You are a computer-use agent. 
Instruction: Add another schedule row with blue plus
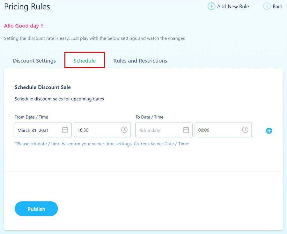pos(269,131)
